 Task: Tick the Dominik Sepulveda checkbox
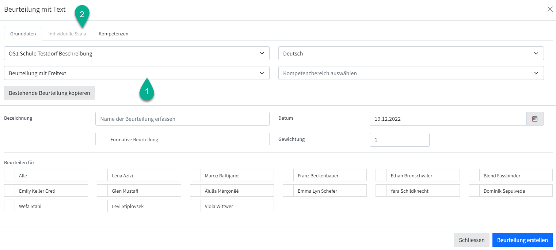[x=474, y=191]
